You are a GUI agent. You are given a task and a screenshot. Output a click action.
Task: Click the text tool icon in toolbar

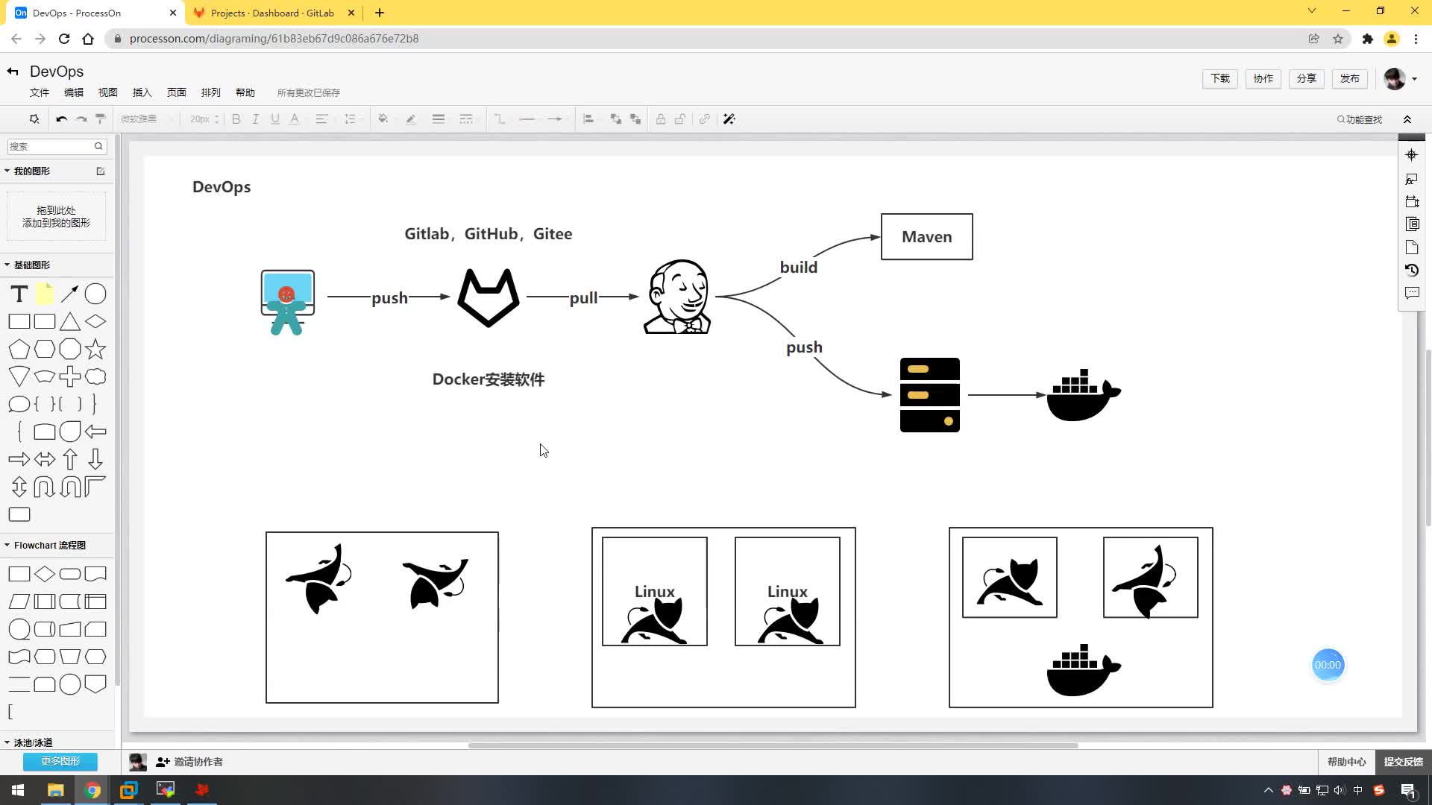click(19, 293)
